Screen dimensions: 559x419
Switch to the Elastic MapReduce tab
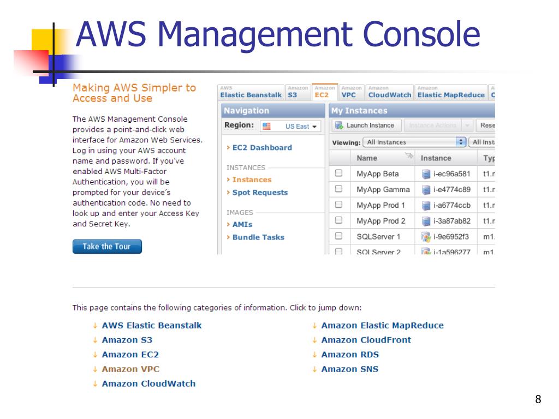click(451, 92)
